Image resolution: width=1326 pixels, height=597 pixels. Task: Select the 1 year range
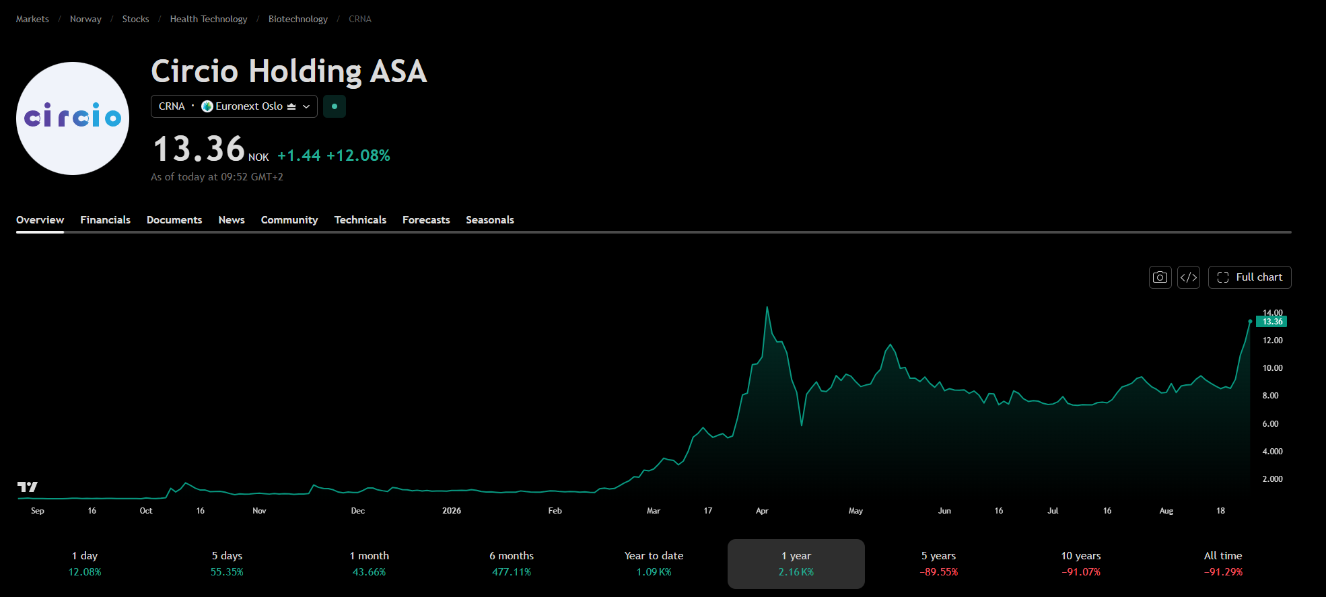[x=796, y=564]
